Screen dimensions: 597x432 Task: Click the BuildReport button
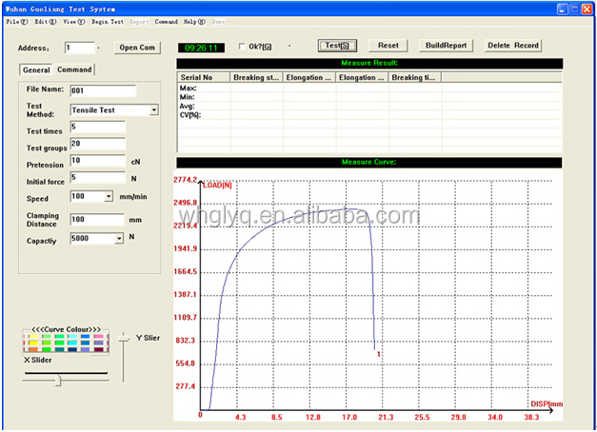446,46
